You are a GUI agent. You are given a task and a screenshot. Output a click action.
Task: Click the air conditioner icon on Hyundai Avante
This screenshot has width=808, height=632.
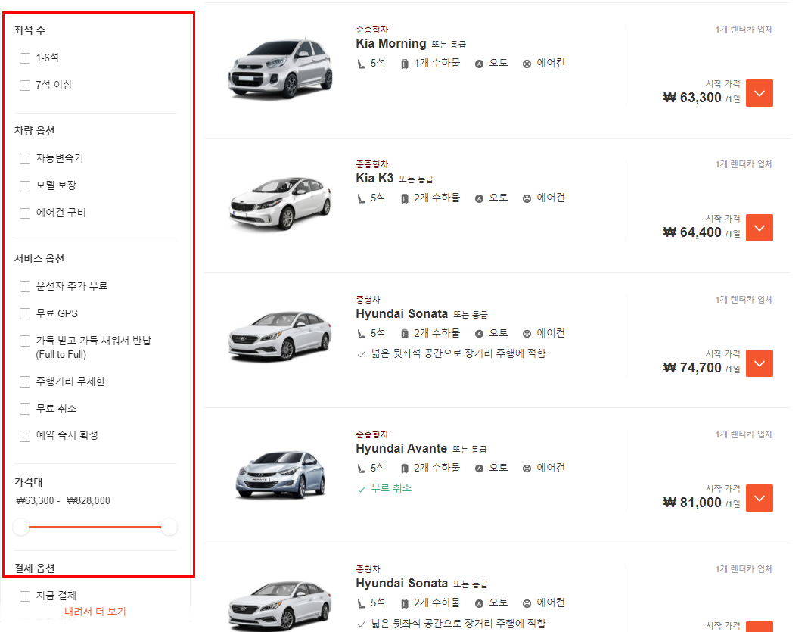click(527, 469)
